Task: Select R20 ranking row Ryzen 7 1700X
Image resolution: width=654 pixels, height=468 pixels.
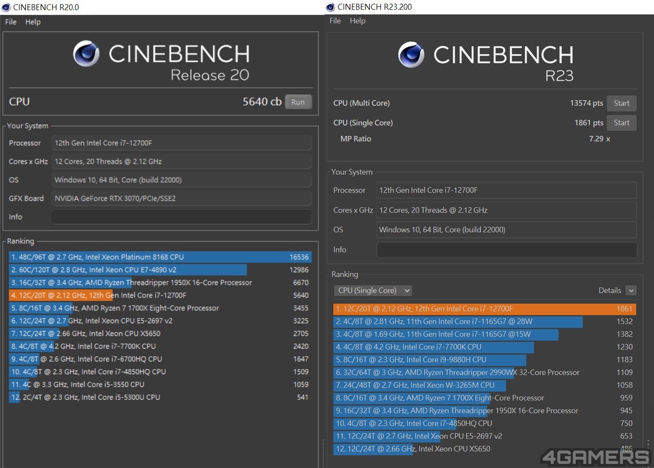Action: point(160,308)
